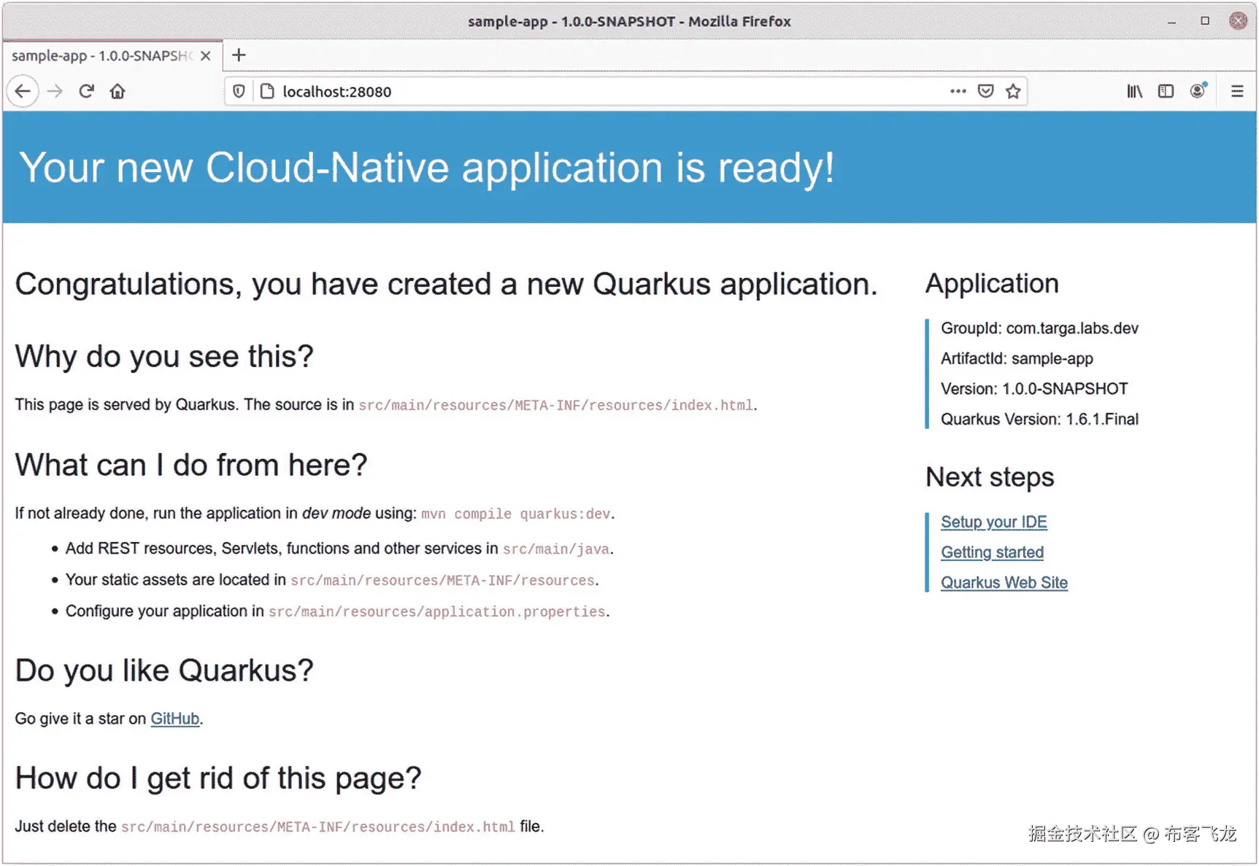Click the 'Do you like Quarkus?' heading

164,670
